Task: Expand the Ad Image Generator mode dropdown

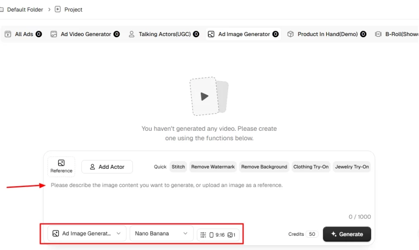Action: 87,234
